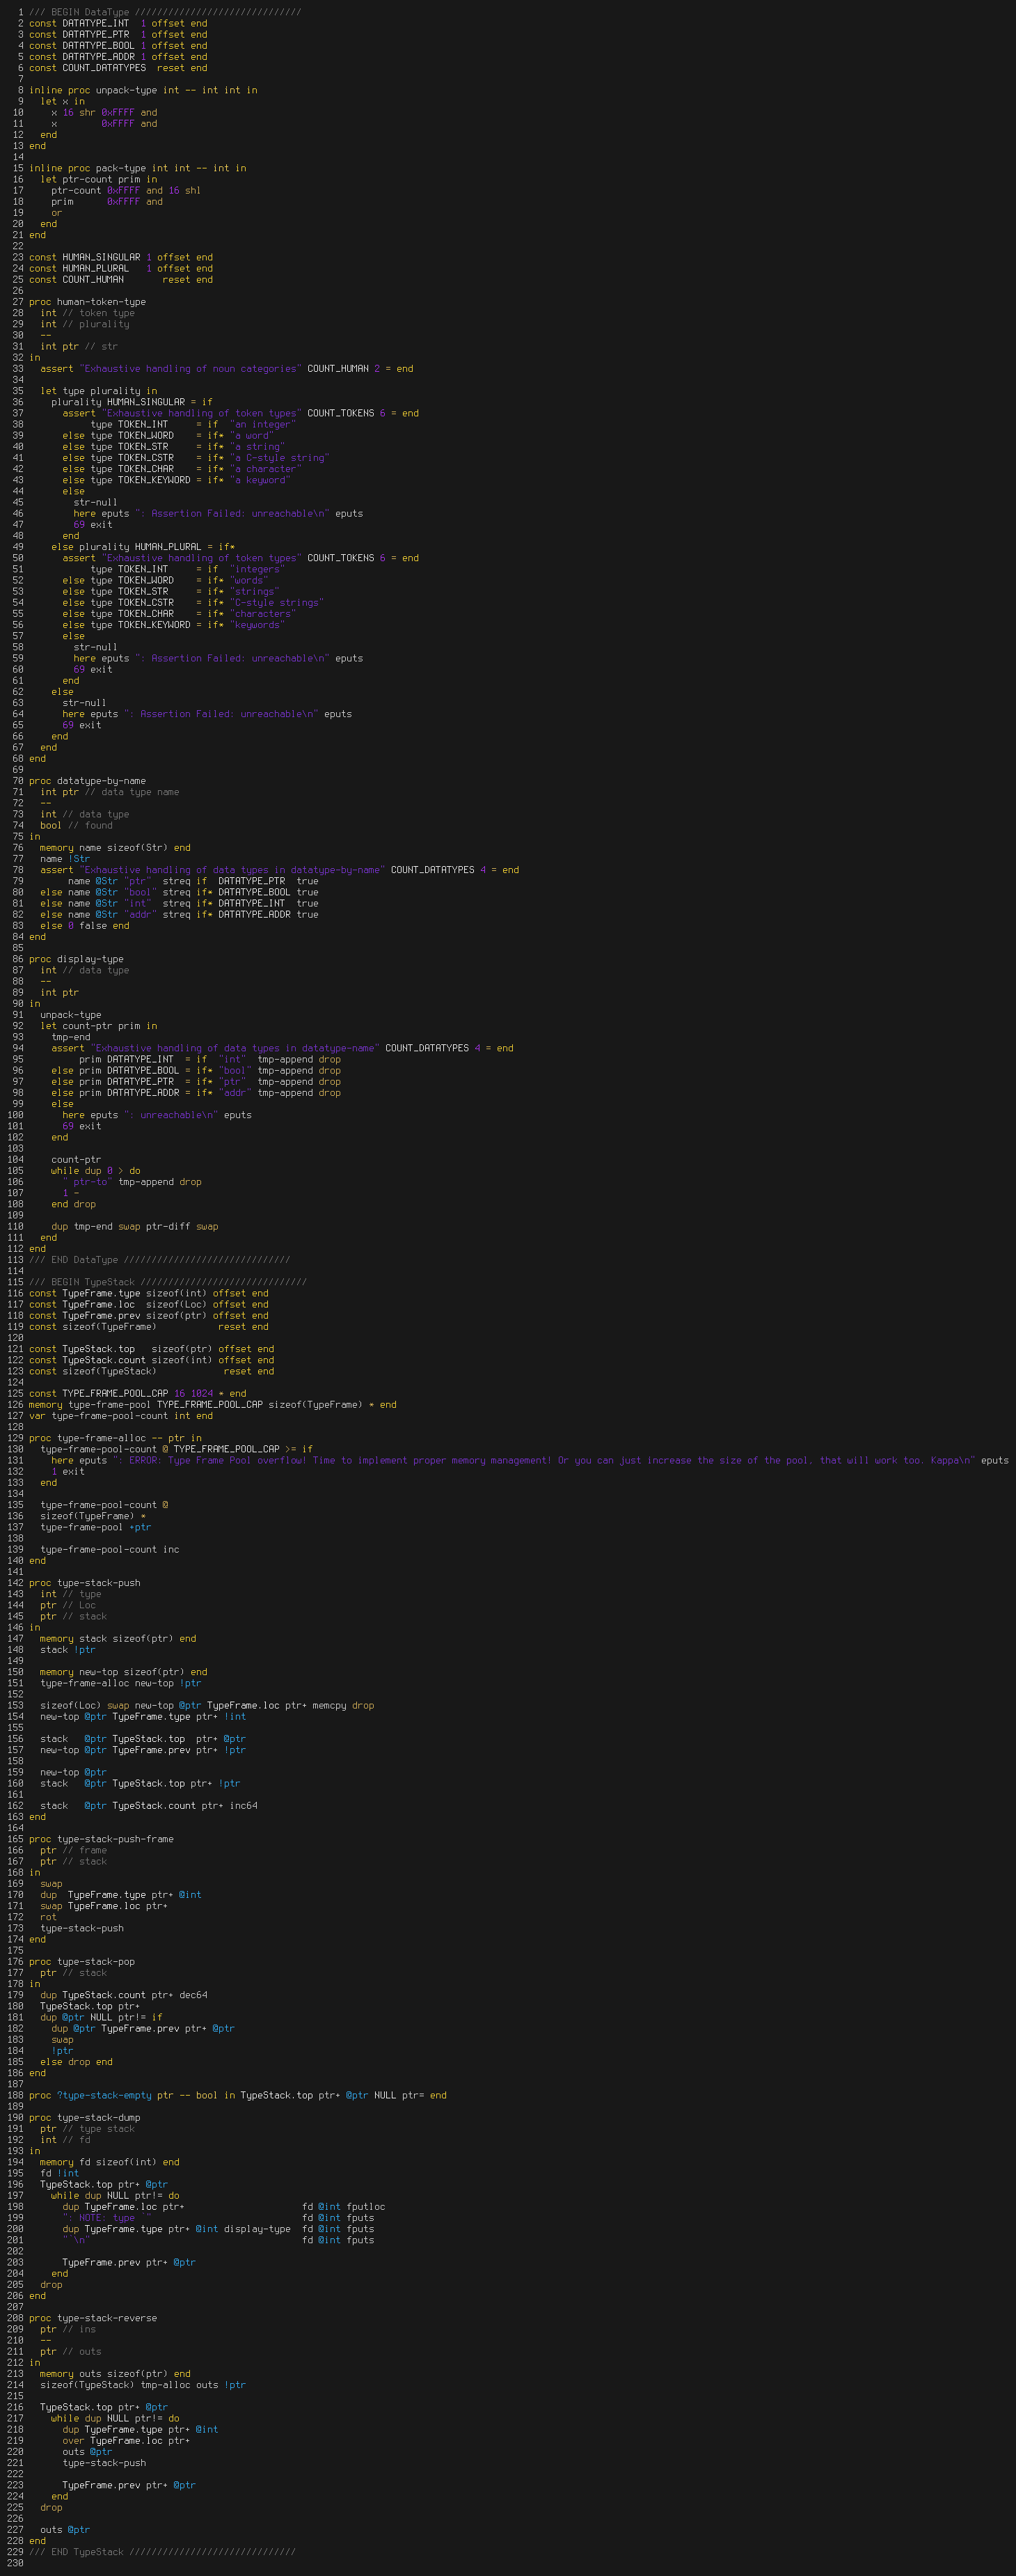The image size is (1016, 2576).
Task: Go to 'inline proc unpack-type' definition line
Action: point(143,90)
